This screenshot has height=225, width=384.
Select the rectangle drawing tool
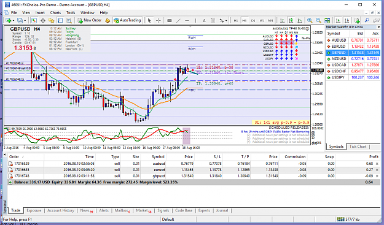click(169, 20)
